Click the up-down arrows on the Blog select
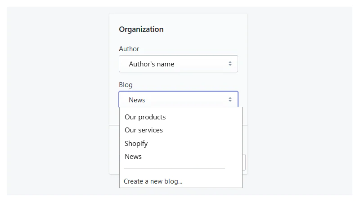The height and width of the screenshot is (202, 360). (230, 100)
